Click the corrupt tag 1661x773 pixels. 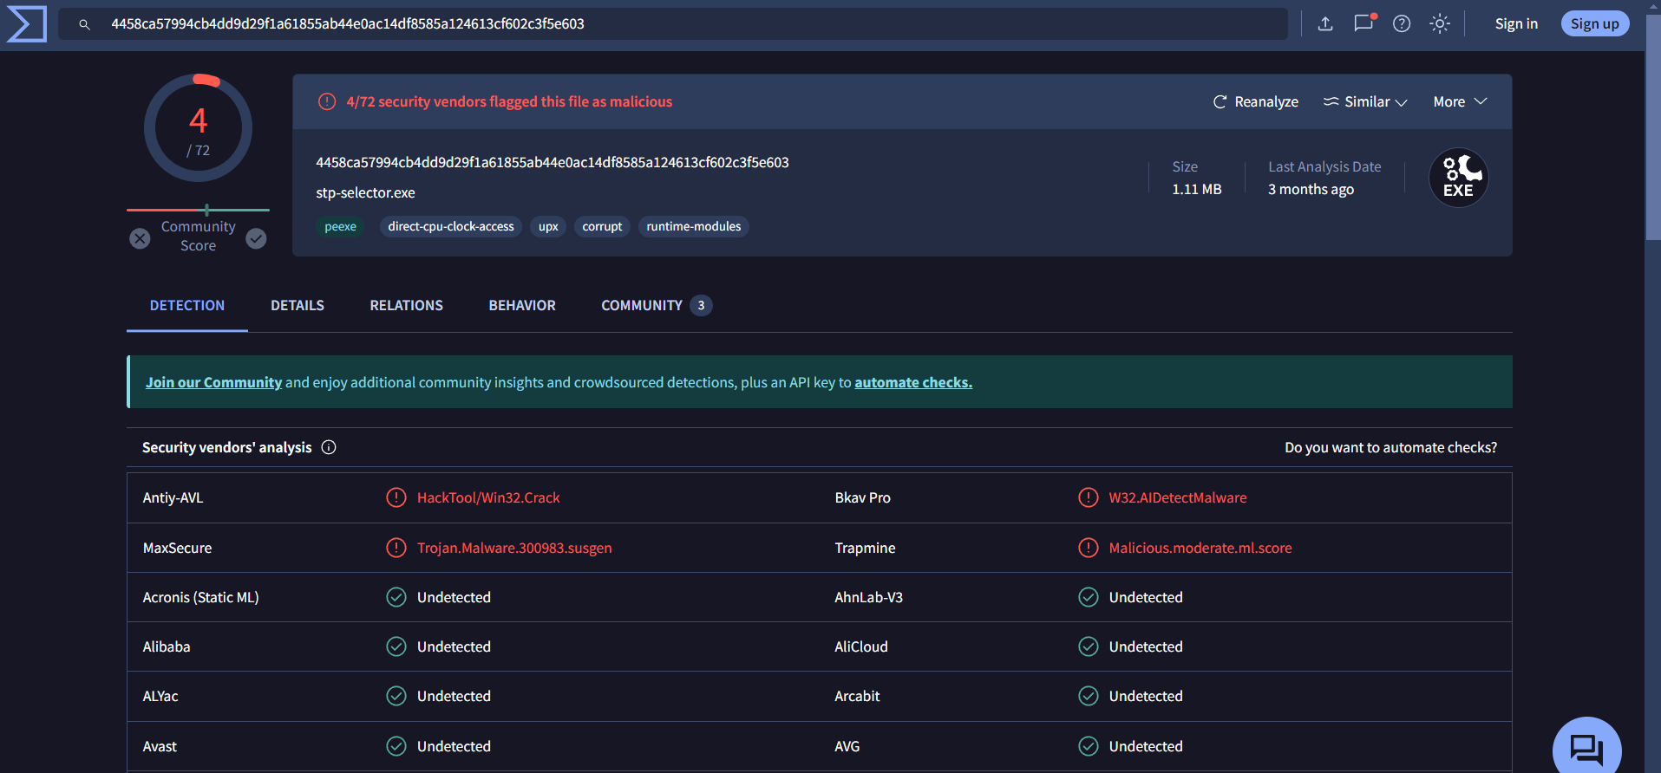coord(602,226)
